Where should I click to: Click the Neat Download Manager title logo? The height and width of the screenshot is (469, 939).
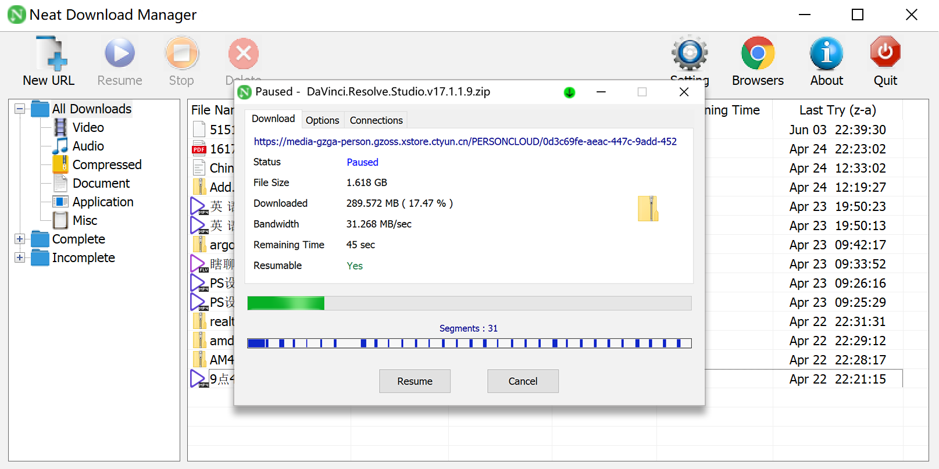coord(16,15)
